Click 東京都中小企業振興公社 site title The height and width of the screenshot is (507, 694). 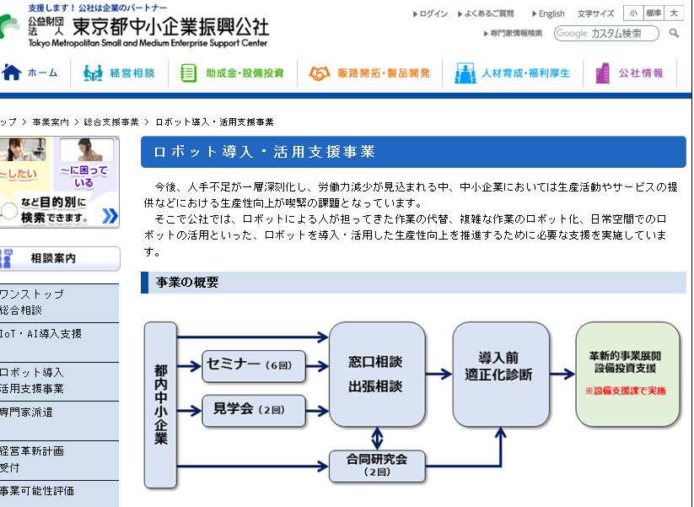point(171,26)
